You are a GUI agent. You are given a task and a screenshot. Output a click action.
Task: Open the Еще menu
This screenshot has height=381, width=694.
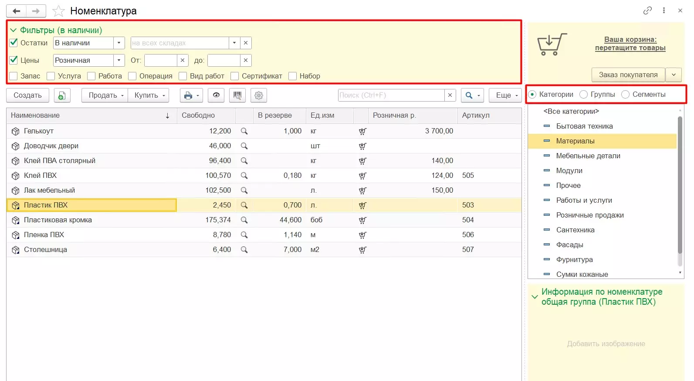click(x=505, y=95)
